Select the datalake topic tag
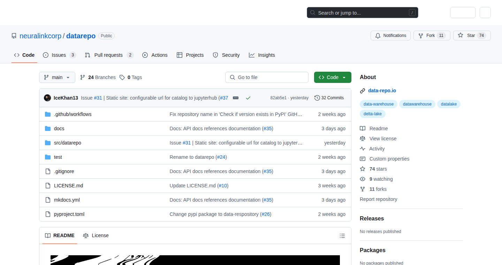Viewport: 502px width, 265px height. point(449,104)
